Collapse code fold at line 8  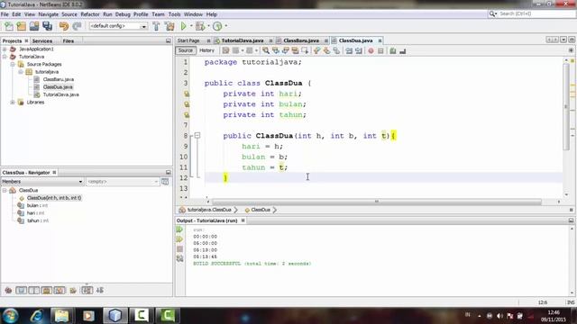(x=197, y=136)
